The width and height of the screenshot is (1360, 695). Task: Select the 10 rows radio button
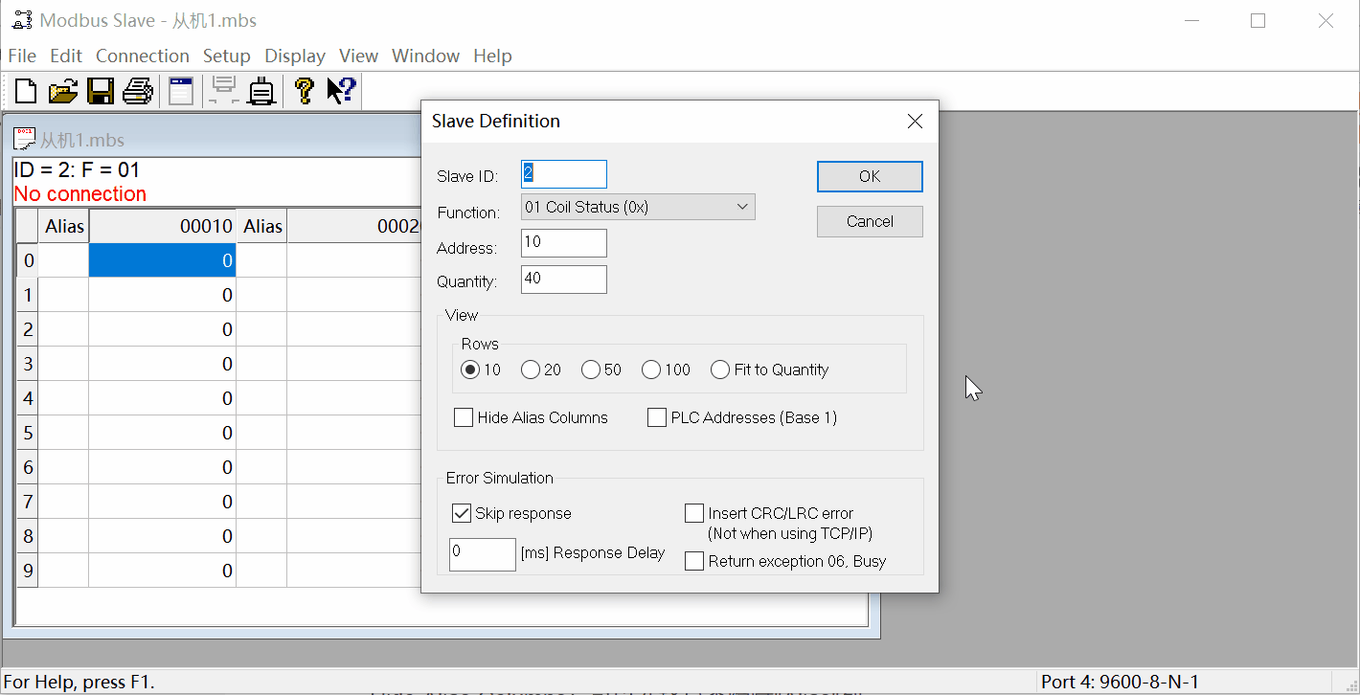470,370
